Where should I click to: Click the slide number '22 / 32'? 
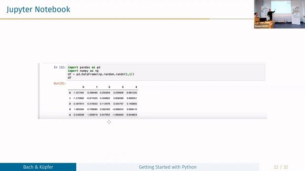click(281, 167)
